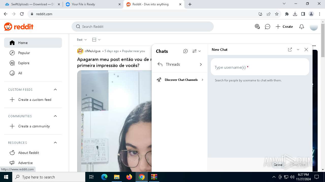Click the Reddit logo

(x=19, y=27)
